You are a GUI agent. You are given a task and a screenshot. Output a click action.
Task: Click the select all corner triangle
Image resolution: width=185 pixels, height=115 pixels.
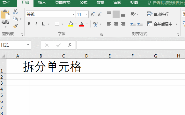point(3,56)
